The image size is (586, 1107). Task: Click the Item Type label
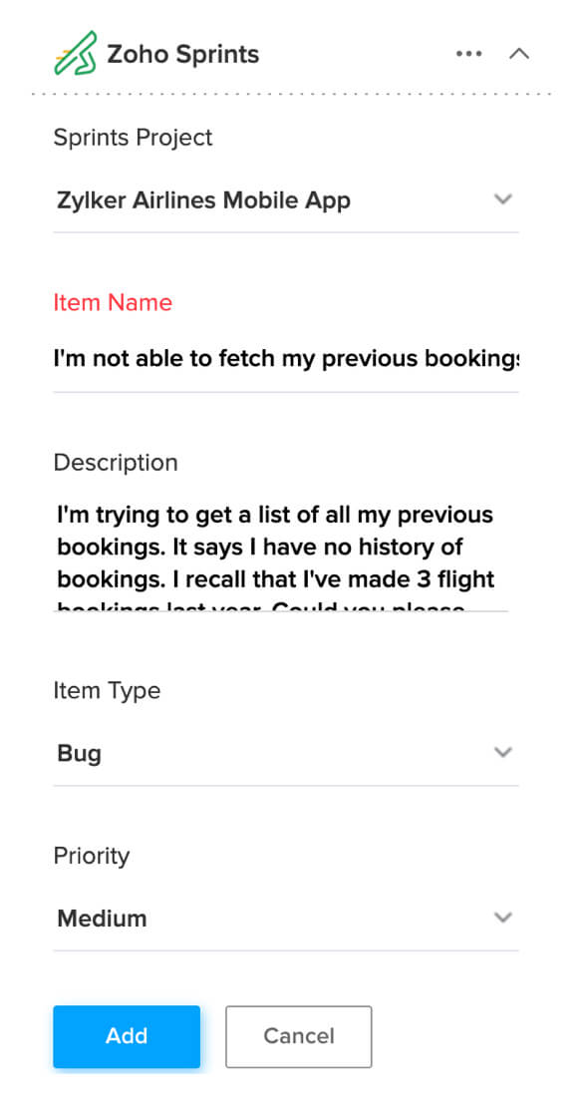[108, 690]
